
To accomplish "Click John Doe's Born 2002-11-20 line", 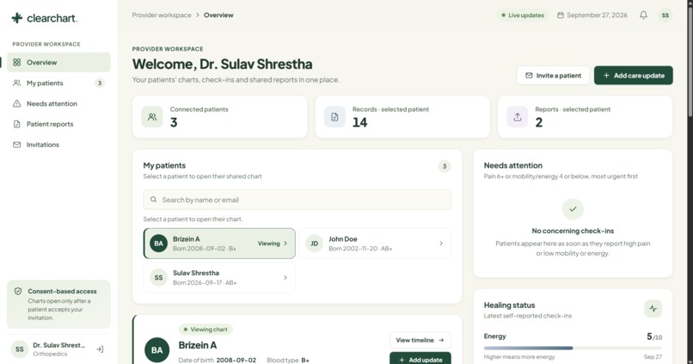I will point(360,249).
